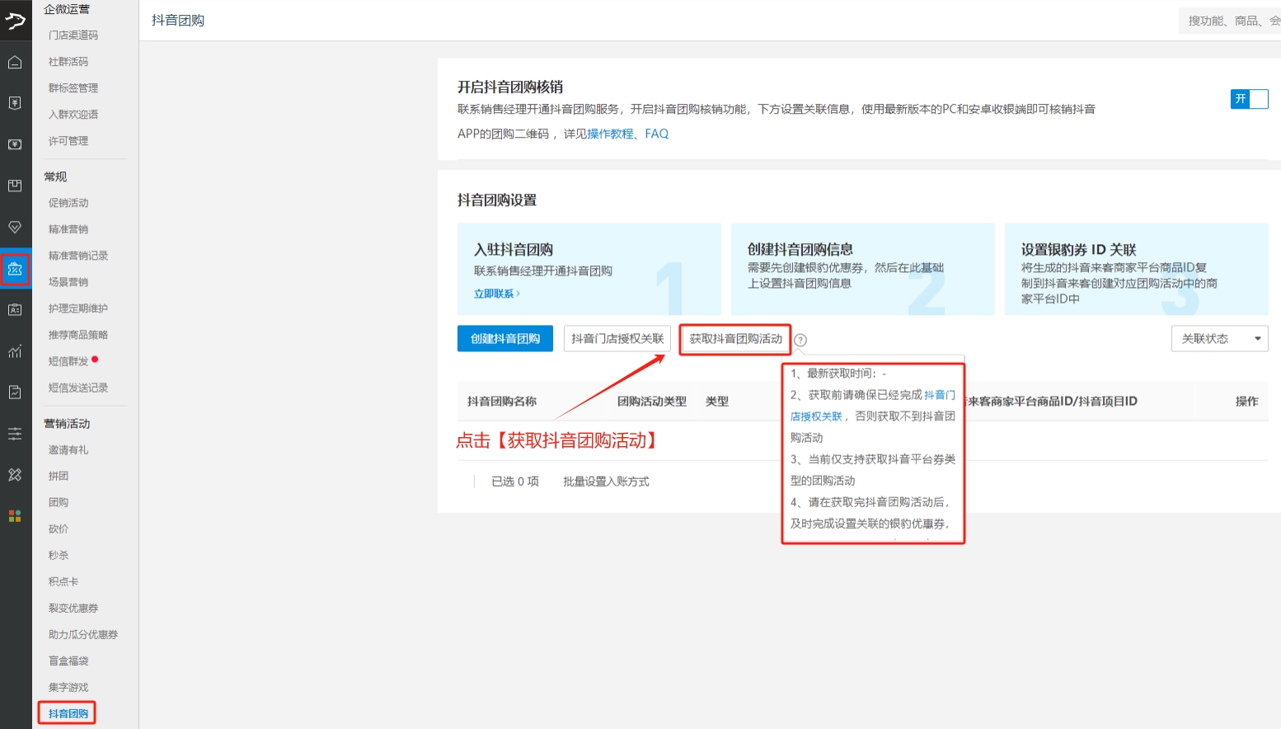Open 集字游戏 menu item

pos(68,687)
